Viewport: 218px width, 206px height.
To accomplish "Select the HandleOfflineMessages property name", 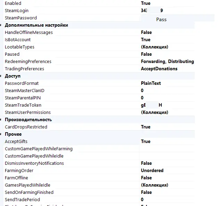I will pyautogui.click(x=29, y=33).
